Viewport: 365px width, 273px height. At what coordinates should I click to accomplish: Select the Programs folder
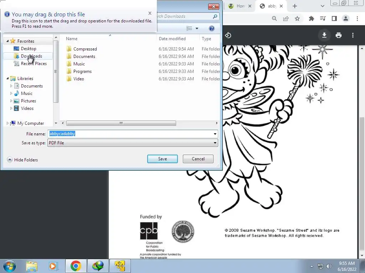click(82, 71)
